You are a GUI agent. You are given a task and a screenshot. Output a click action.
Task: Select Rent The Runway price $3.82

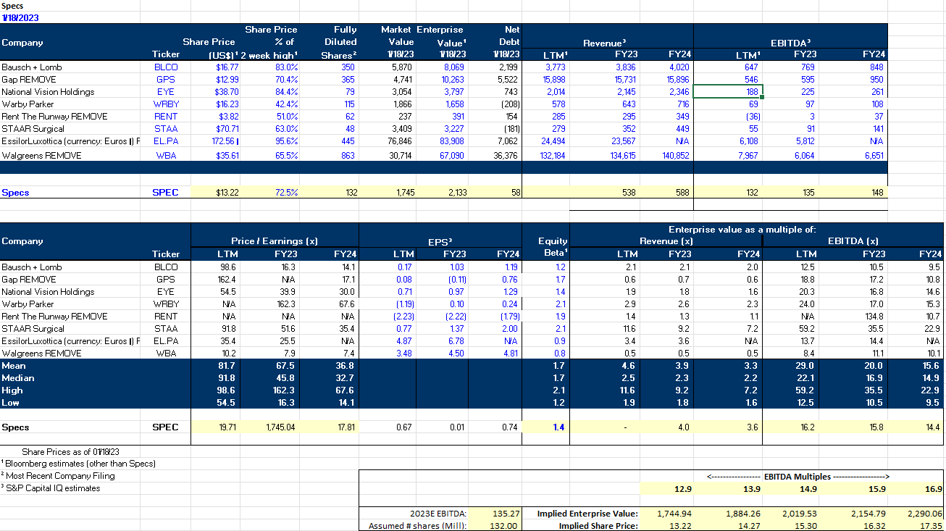click(229, 117)
